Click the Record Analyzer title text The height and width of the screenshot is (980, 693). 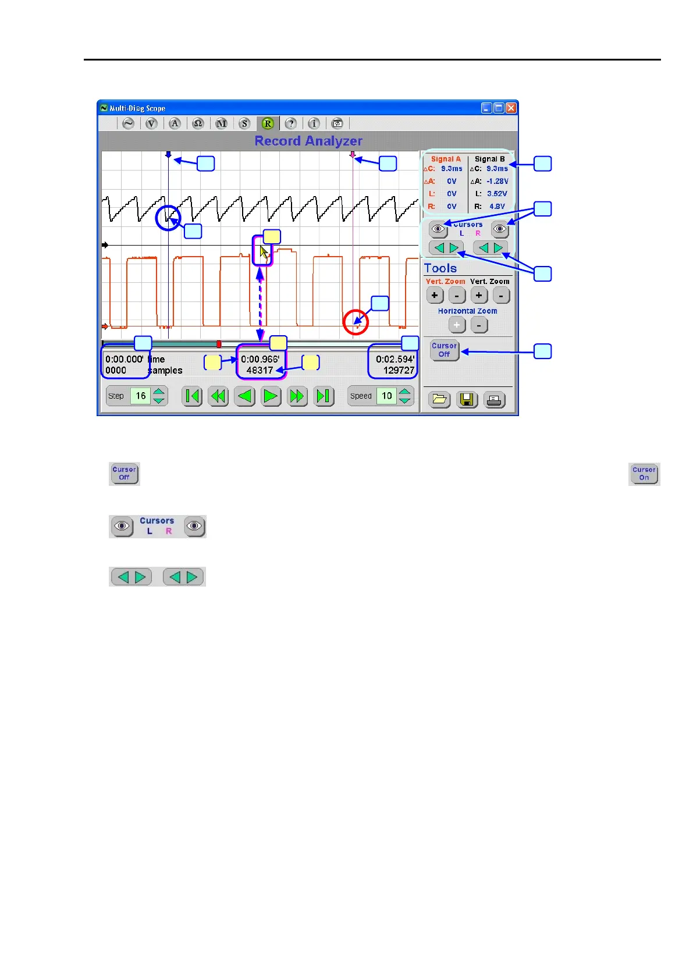[308, 141]
